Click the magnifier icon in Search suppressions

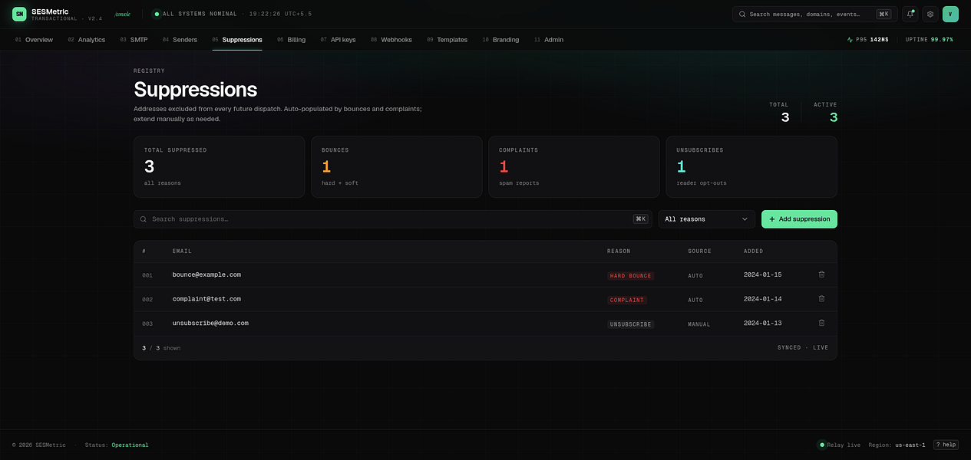pos(144,219)
